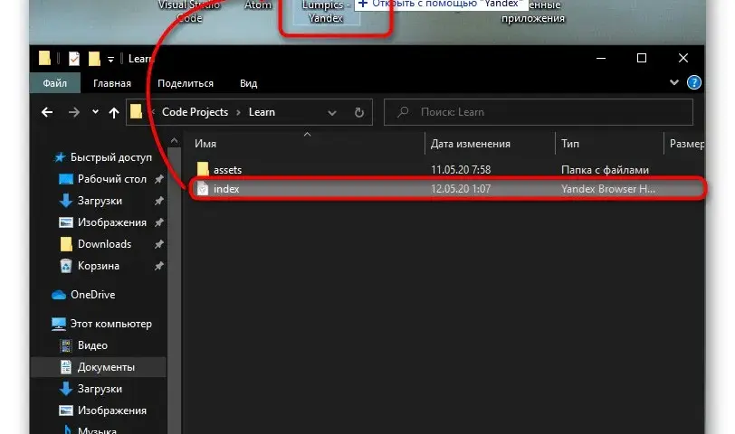Sort files by Дата изменения column

470,144
